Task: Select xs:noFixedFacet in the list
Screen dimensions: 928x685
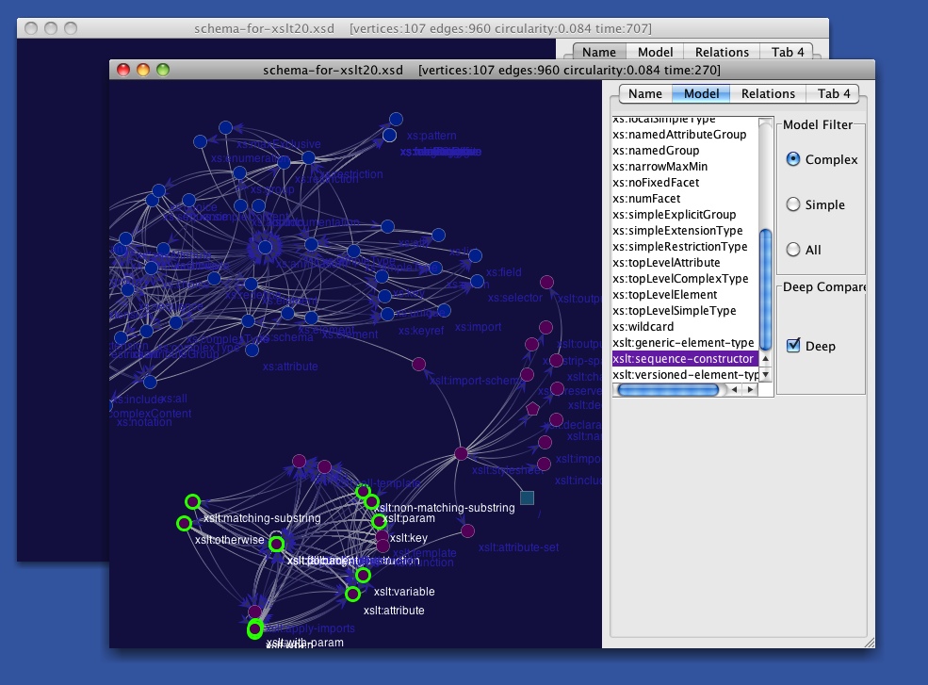Action: 685,183
